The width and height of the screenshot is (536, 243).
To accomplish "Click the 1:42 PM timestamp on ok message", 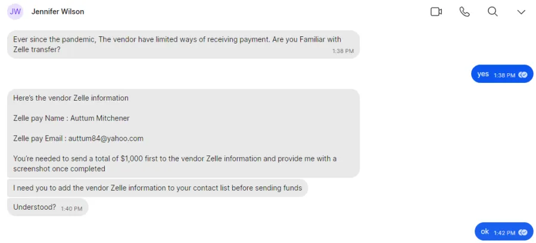I will 504,233.
